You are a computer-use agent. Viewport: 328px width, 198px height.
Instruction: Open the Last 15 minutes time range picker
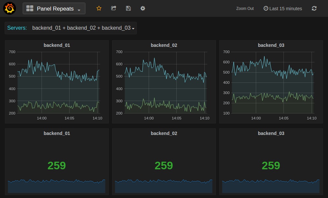(285, 9)
